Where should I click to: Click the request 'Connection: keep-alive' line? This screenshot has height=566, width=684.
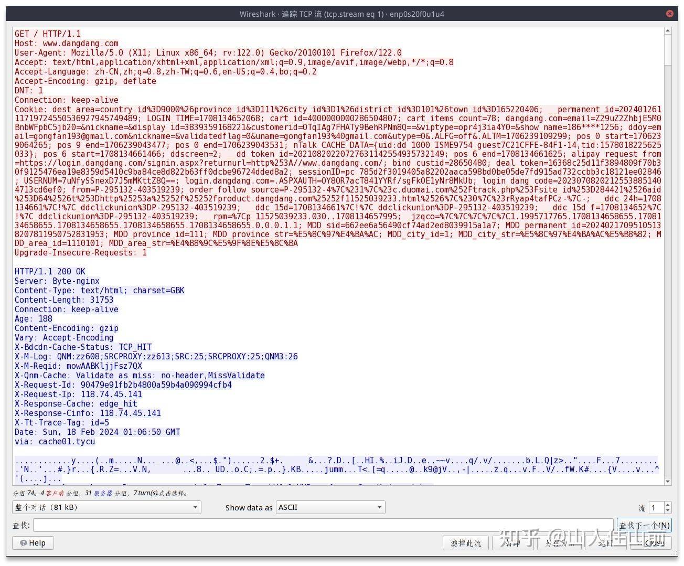67,100
